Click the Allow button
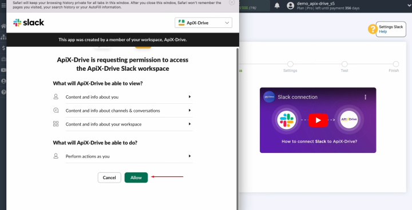 pyautogui.click(x=136, y=177)
